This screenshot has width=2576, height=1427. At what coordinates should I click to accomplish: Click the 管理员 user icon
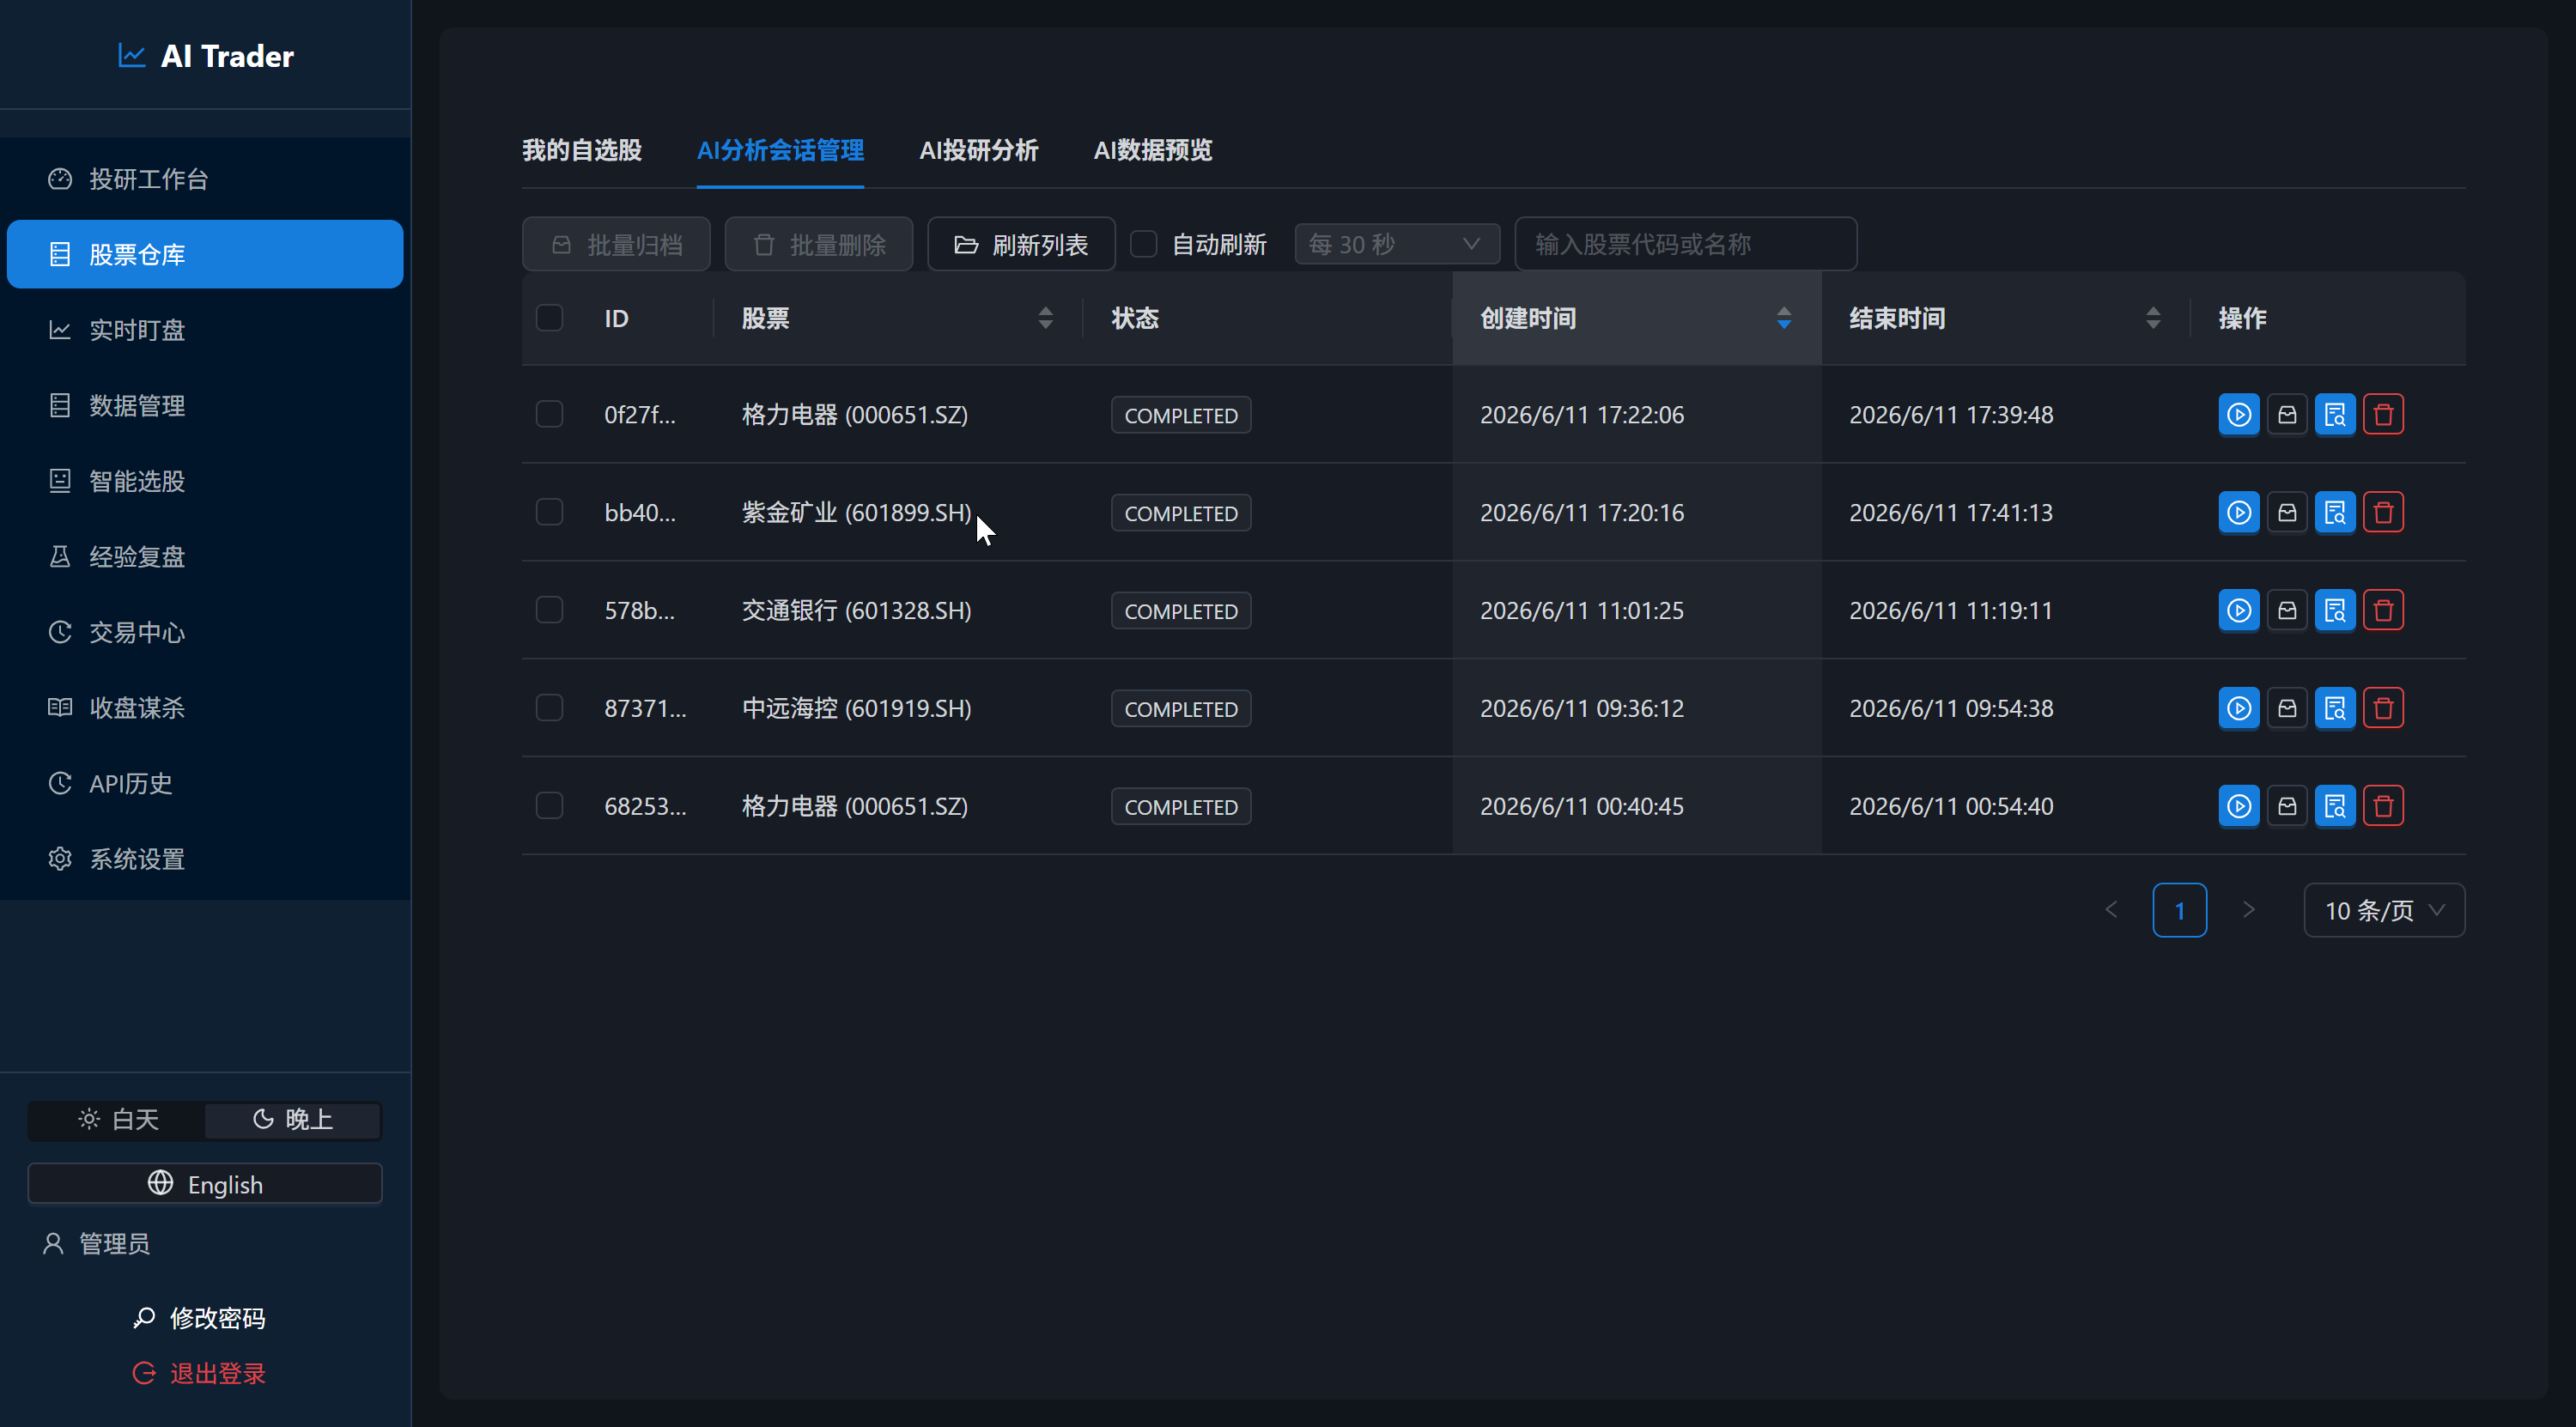53,1243
